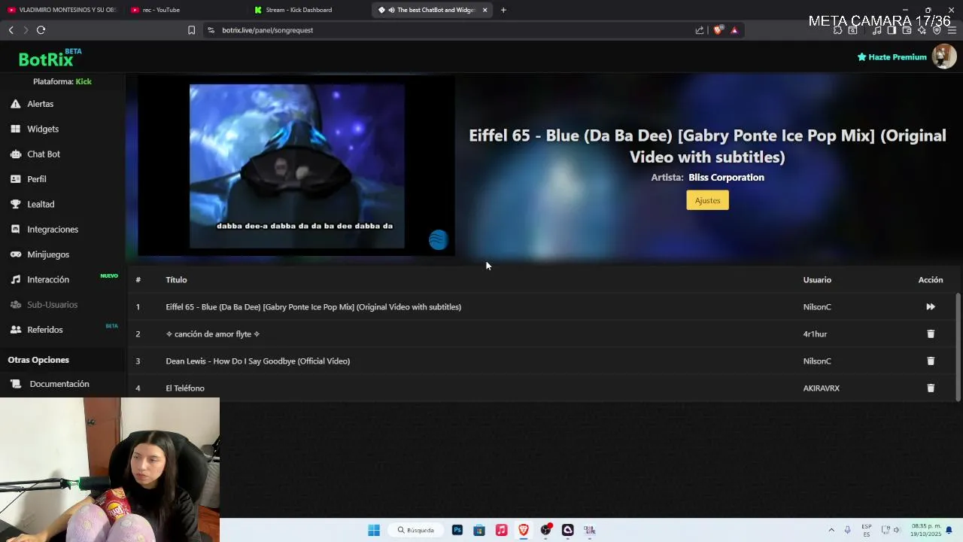Open a new browser tab
Screen dimensions: 963x542
click(503, 10)
